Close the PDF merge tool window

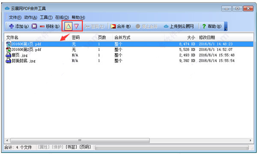tap(248, 9)
